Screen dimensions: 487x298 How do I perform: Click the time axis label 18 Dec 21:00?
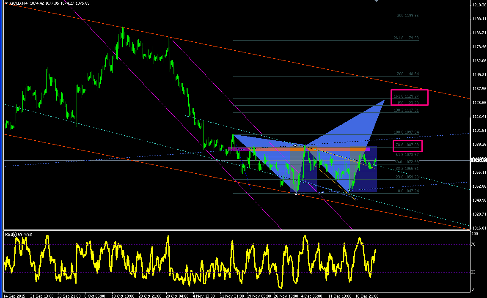[367, 296]
